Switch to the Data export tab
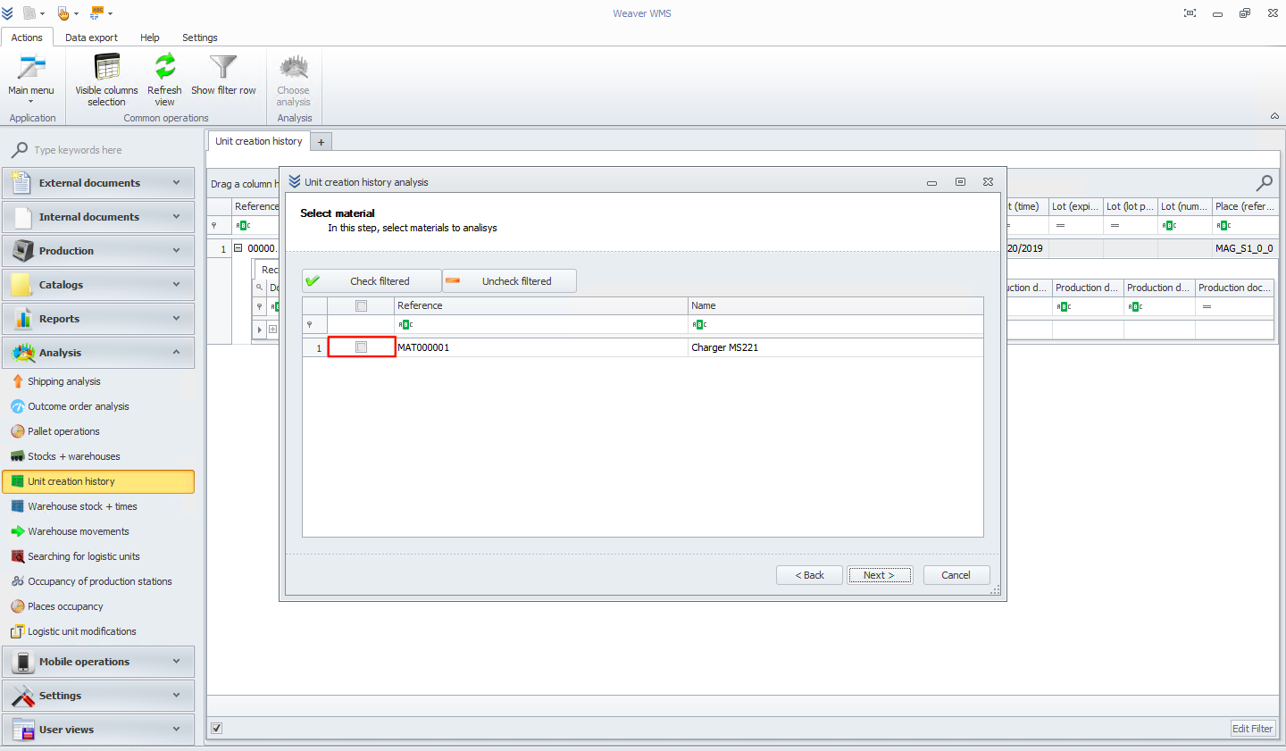This screenshot has height=751, width=1286. [x=91, y=38]
